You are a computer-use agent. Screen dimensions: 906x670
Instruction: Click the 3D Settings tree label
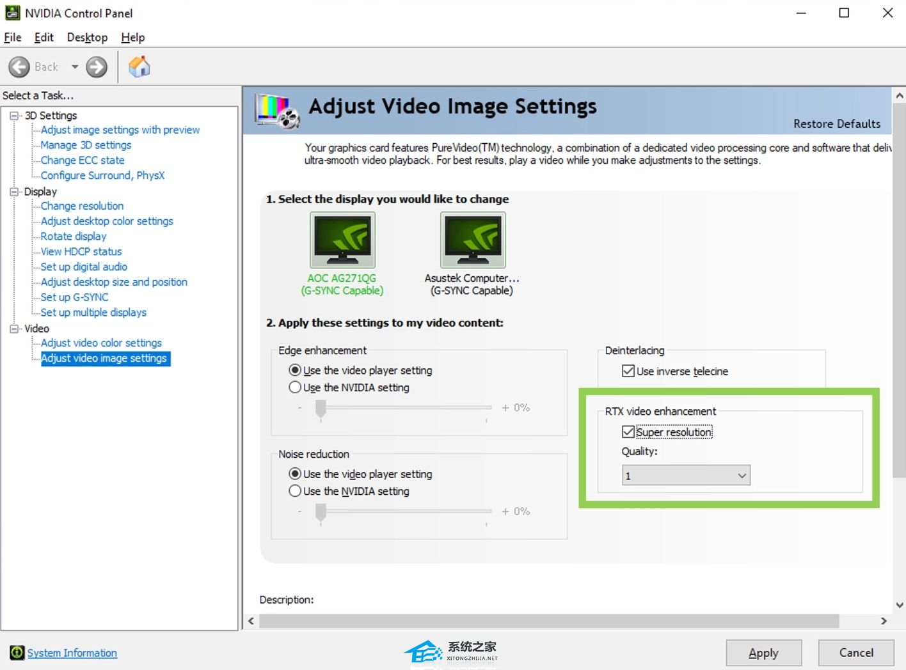(x=51, y=116)
